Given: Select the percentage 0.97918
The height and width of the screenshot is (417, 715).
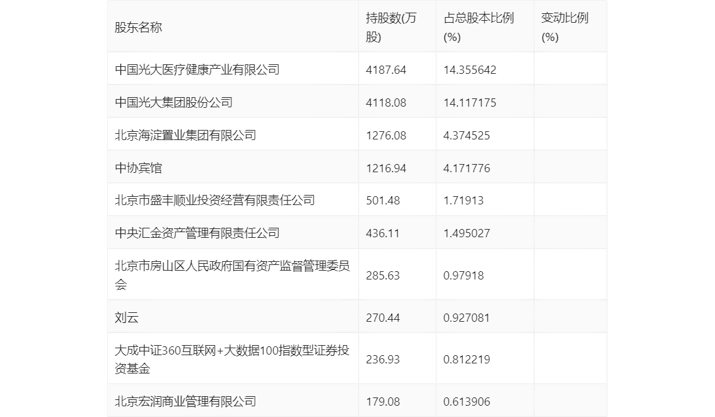Looking at the screenshot, I should click(x=463, y=276).
